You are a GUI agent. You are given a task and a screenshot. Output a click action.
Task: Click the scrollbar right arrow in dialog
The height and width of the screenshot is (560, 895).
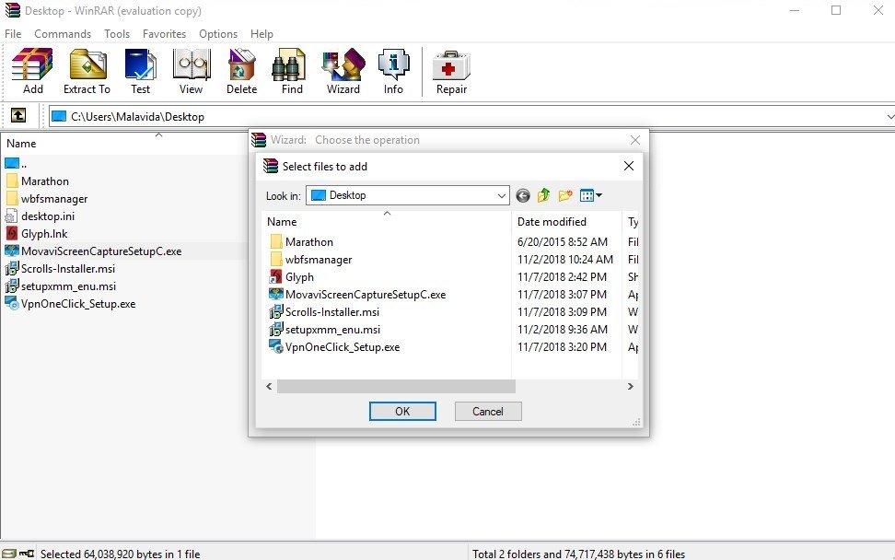pyautogui.click(x=630, y=387)
